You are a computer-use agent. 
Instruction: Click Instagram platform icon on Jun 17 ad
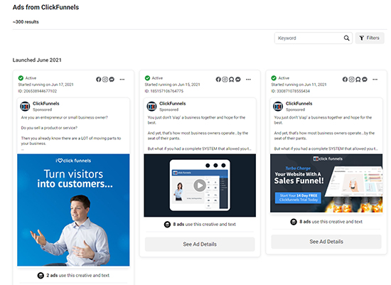click(105, 80)
